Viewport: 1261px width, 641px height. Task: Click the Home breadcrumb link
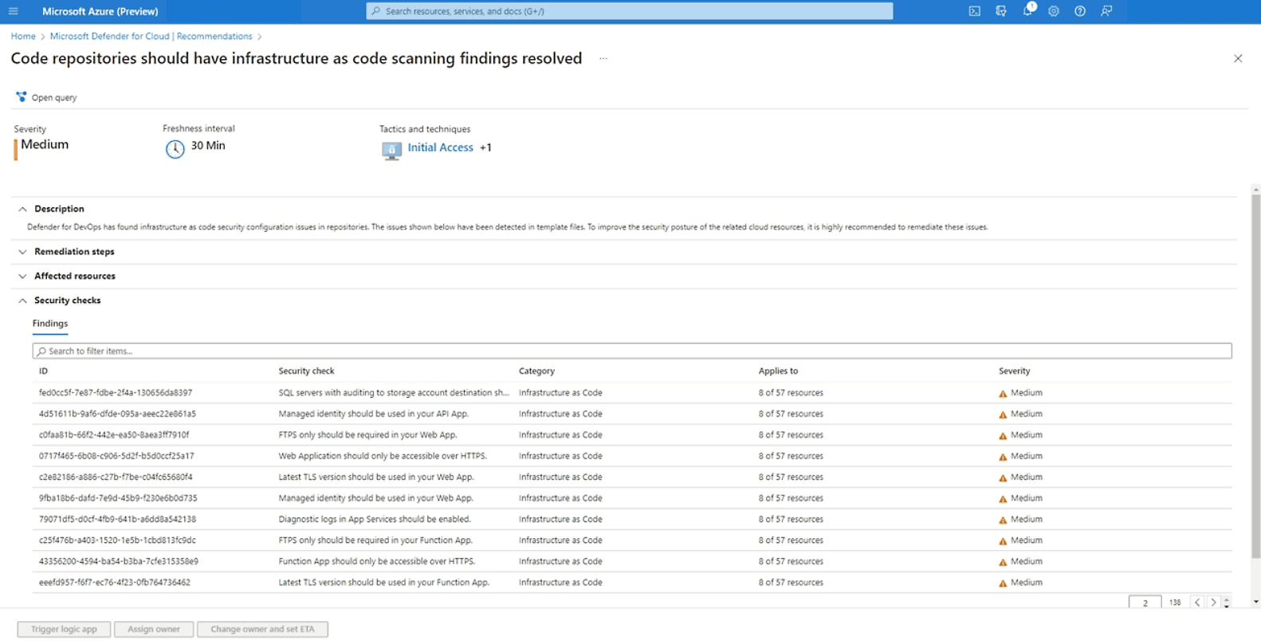tap(23, 36)
